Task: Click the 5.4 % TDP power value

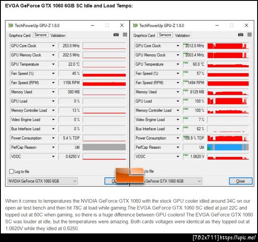Action: pyautogui.click(x=70, y=138)
